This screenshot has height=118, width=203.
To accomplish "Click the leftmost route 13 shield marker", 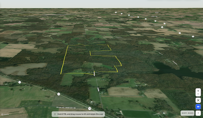I will (20, 82).
